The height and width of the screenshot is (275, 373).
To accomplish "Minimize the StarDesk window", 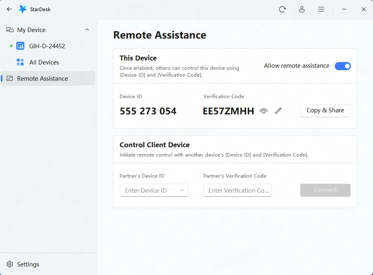I will [x=344, y=9].
